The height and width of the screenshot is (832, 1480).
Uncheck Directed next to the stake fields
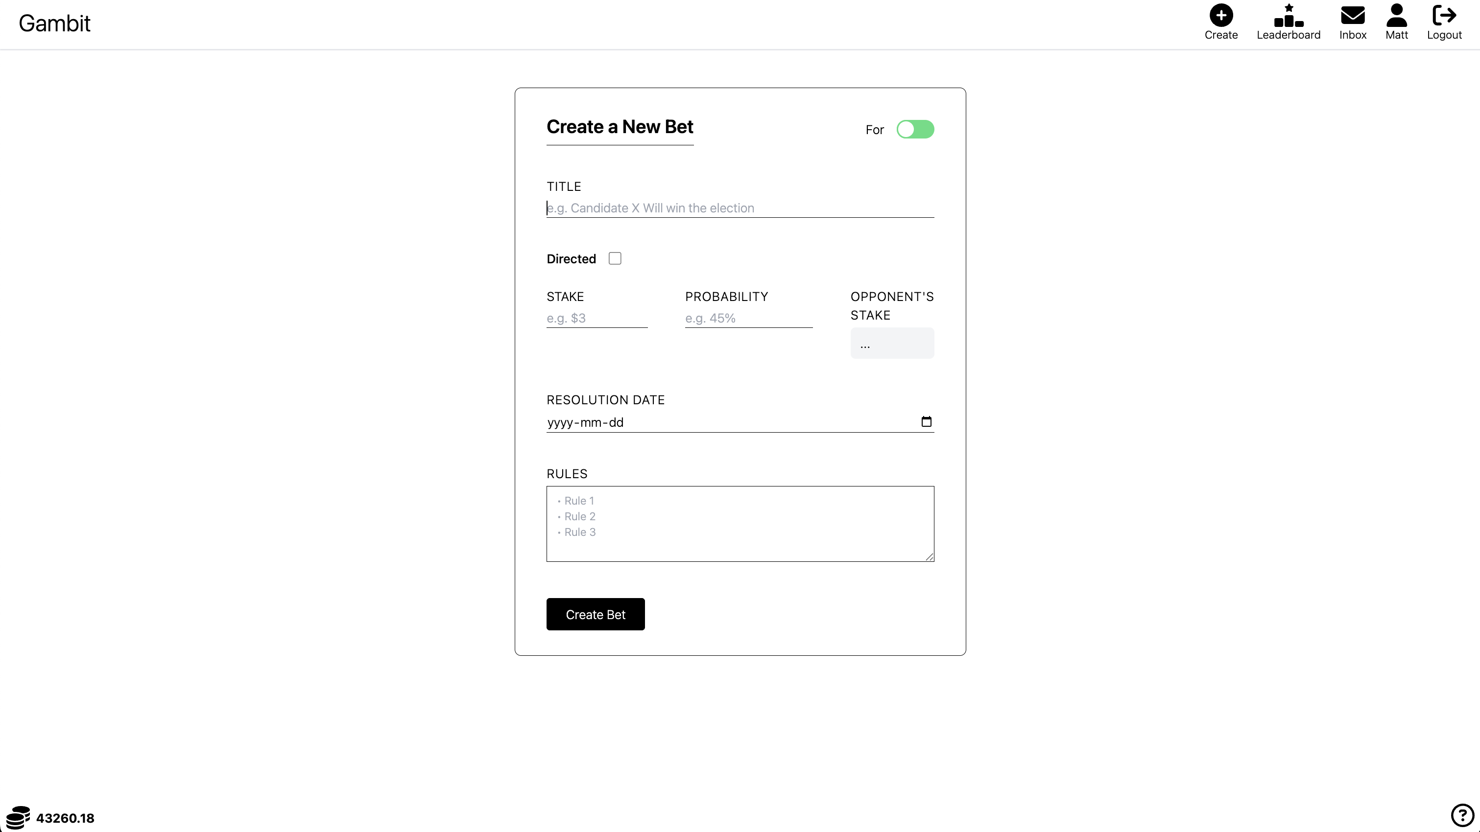(615, 258)
